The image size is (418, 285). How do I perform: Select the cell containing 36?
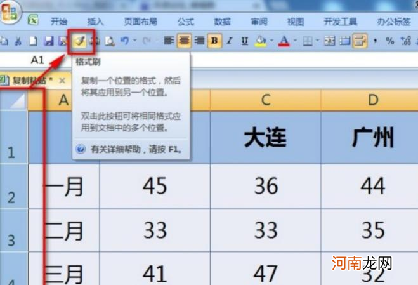coord(266,187)
